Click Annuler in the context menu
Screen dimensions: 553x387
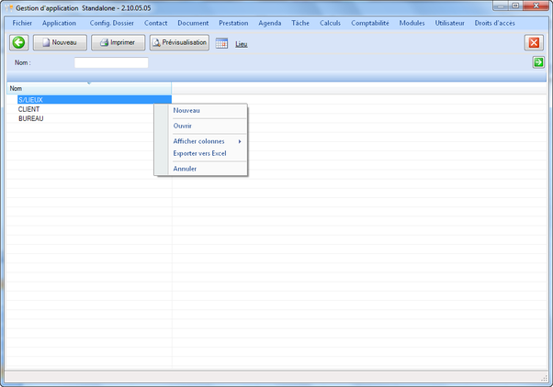point(185,169)
